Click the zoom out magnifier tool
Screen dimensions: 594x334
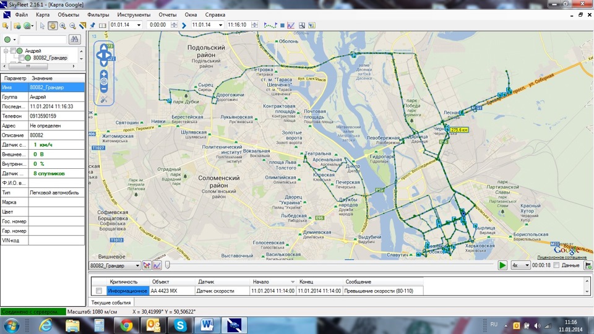pyautogui.click(x=72, y=25)
